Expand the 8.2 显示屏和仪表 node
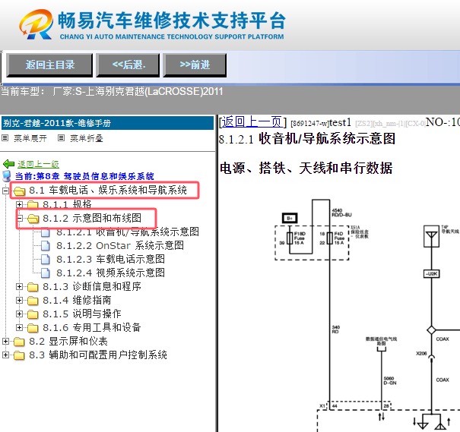Image resolution: width=460 pixels, height=432 pixels. pos(5,341)
